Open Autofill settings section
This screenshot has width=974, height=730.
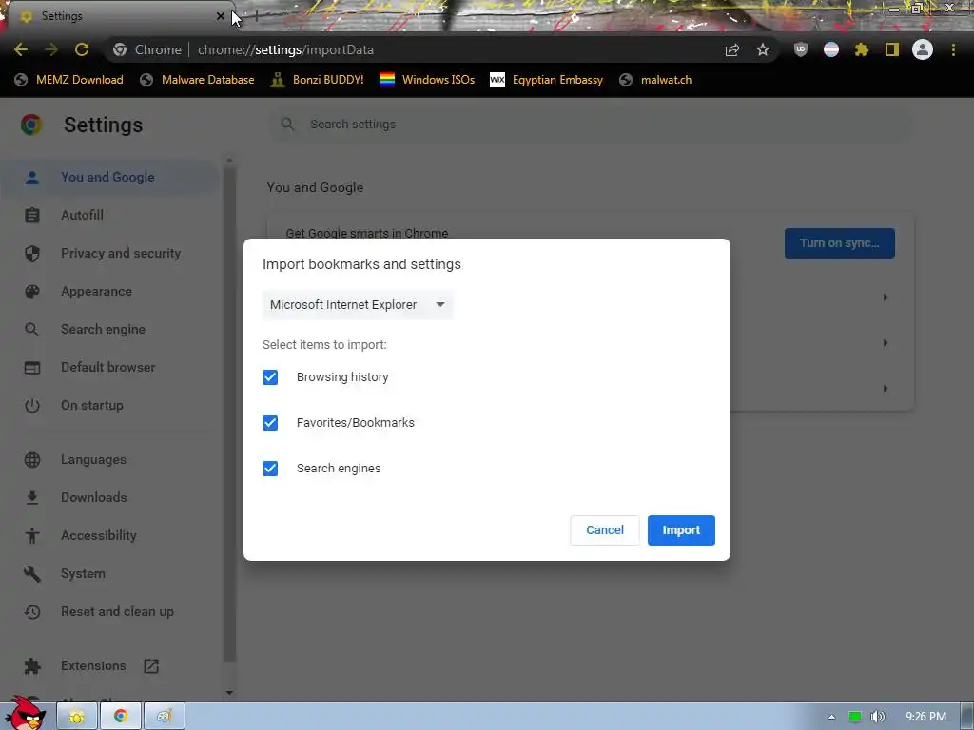(x=82, y=215)
